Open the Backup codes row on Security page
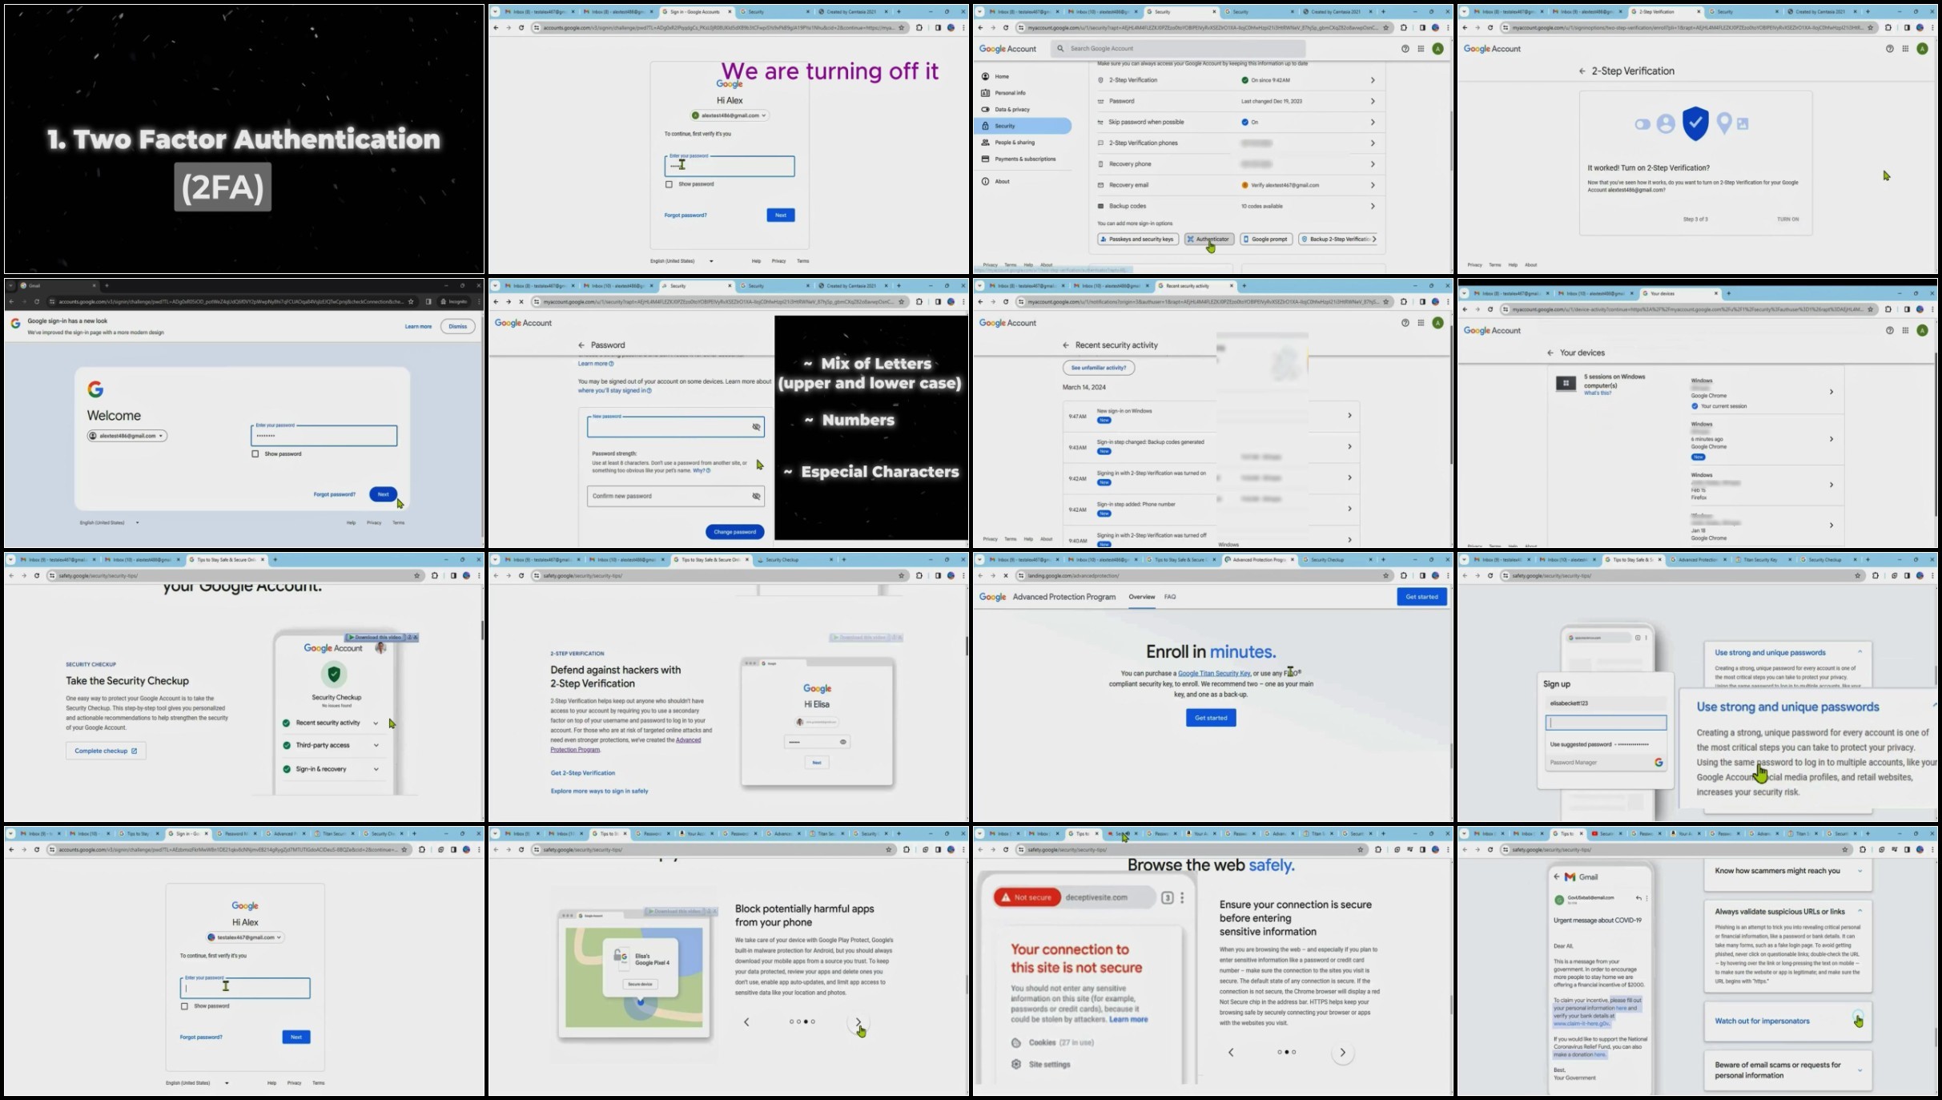The width and height of the screenshot is (1942, 1100). 1237,207
